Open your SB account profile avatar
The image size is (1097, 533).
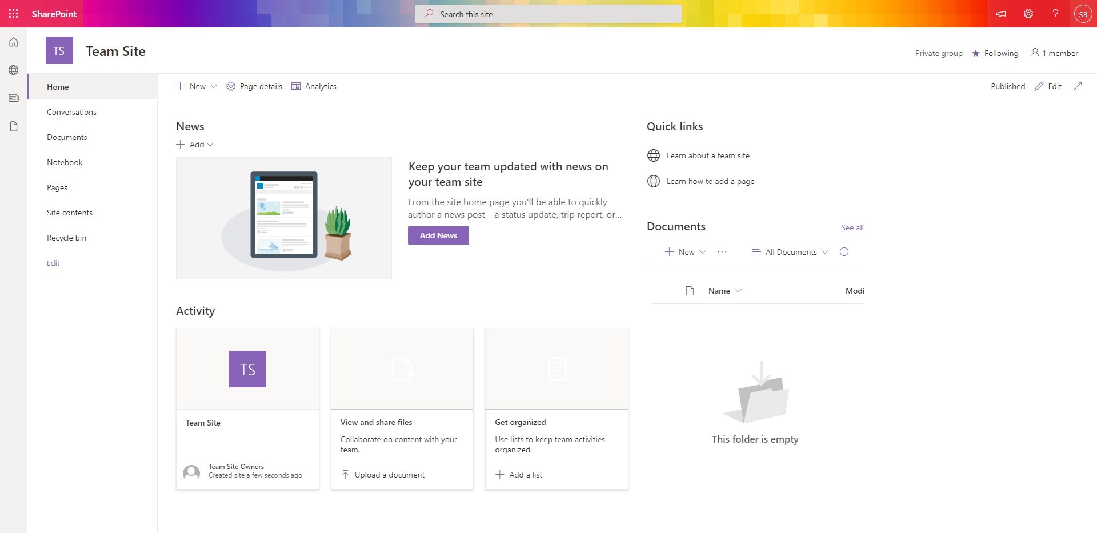[1083, 13]
